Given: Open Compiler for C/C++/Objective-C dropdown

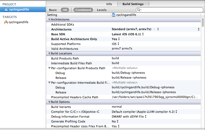Looking at the screenshot, I should click(x=144, y=112).
